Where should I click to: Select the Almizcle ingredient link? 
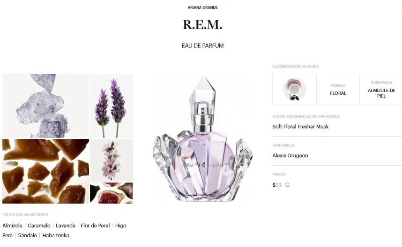(12, 226)
